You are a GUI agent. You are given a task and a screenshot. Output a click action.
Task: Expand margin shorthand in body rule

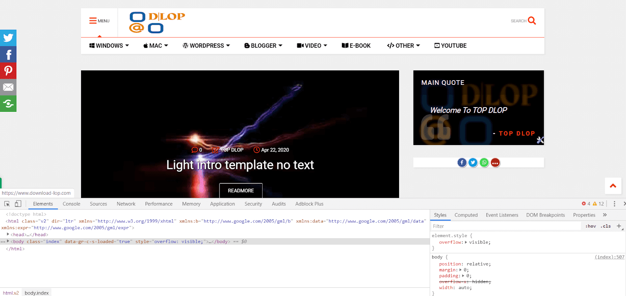(461, 270)
